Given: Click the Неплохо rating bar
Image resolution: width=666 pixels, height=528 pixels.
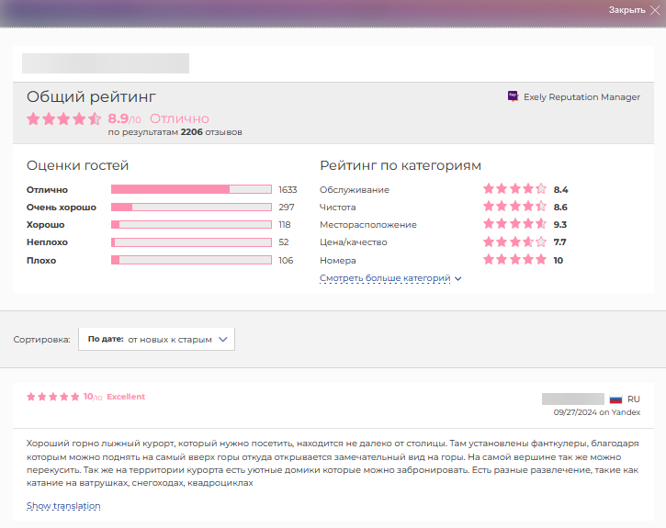Looking at the screenshot, I should point(191,242).
